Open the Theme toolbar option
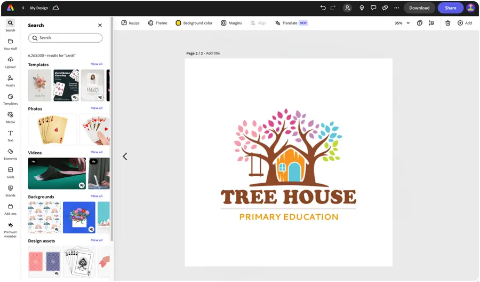Screen dimensions: 480x282 pyautogui.click(x=158, y=23)
